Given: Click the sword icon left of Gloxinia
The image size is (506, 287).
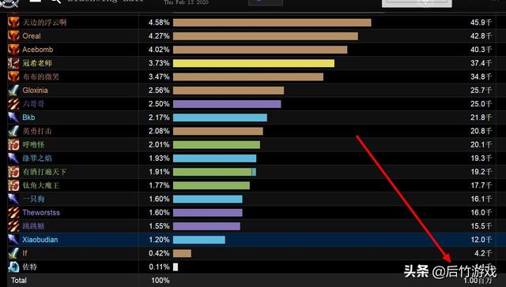Looking at the screenshot, I should 13,91.
